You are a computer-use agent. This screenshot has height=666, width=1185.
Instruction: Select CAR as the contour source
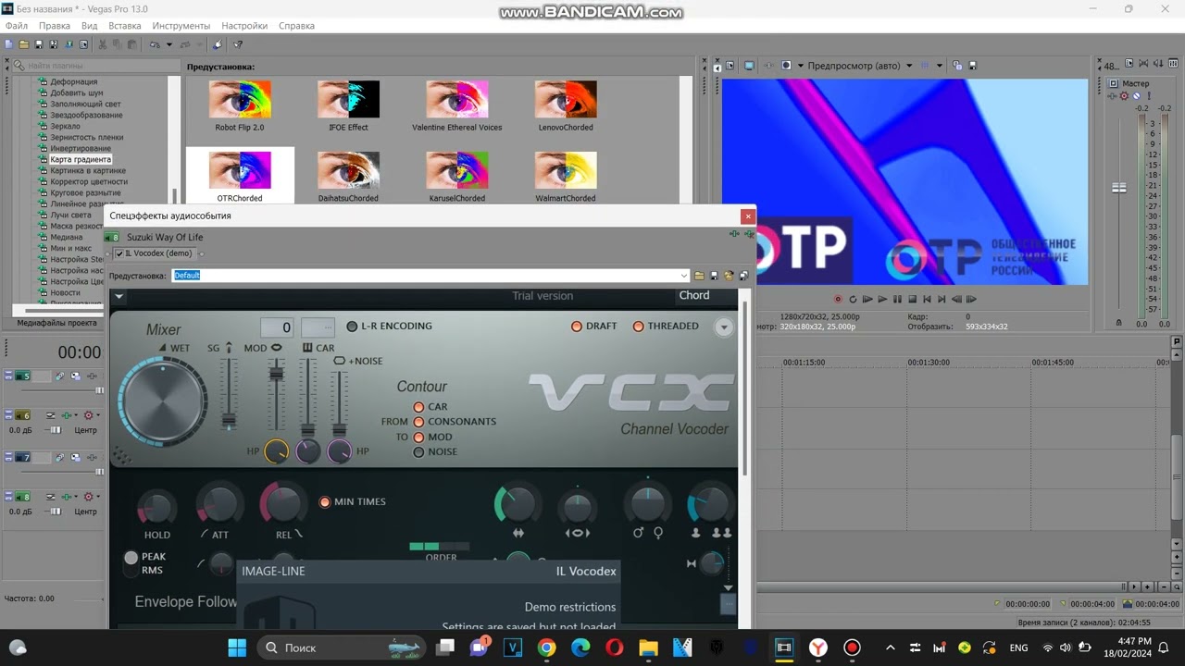(418, 407)
